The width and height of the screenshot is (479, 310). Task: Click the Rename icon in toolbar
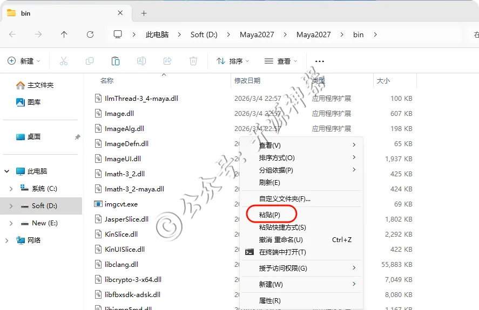coord(141,61)
